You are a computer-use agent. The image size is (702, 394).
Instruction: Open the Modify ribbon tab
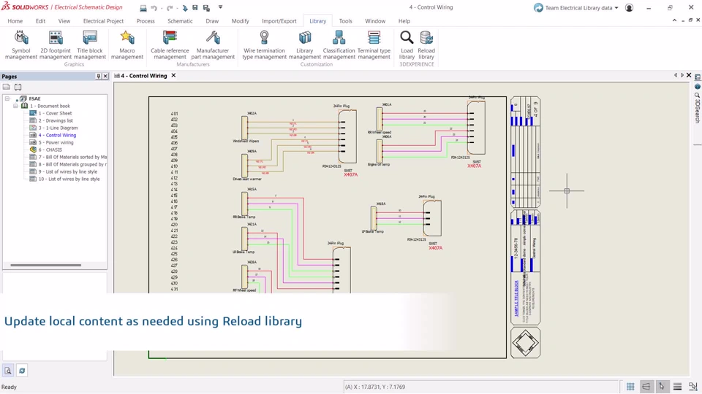pyautogui.click(x=240, y=21)
